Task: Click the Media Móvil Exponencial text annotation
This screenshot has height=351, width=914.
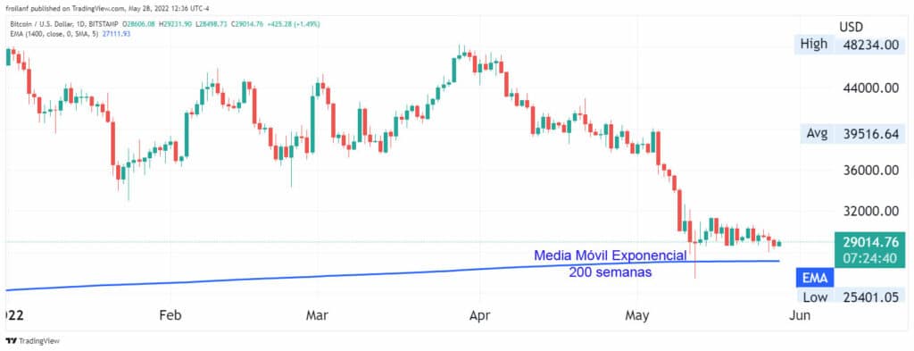Action: point(610,255)
